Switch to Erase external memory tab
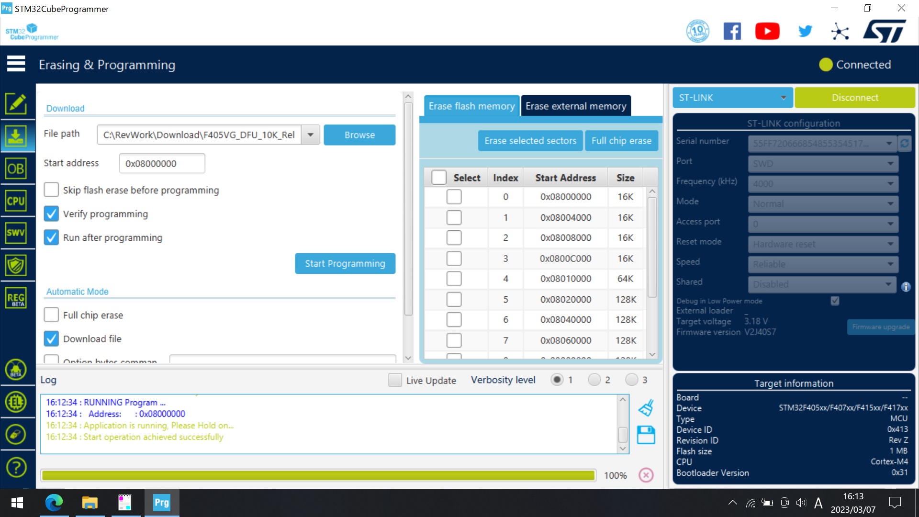The image size is (919, 517). (x=576, y=105)
